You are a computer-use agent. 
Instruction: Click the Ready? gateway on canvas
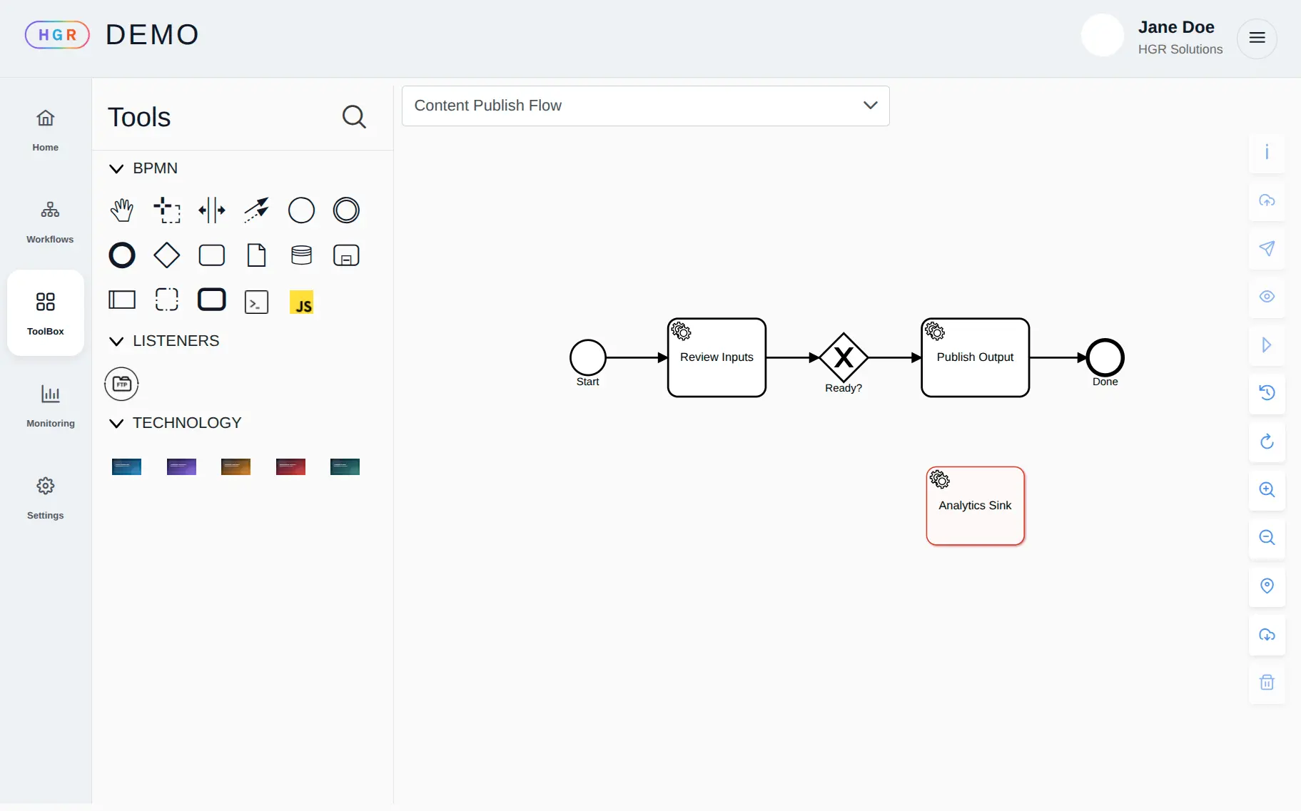844,357
